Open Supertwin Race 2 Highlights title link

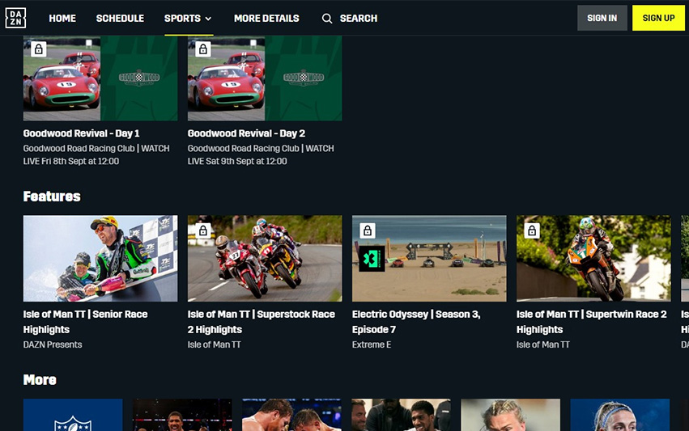pyautogui.click(x=592, y=322)
